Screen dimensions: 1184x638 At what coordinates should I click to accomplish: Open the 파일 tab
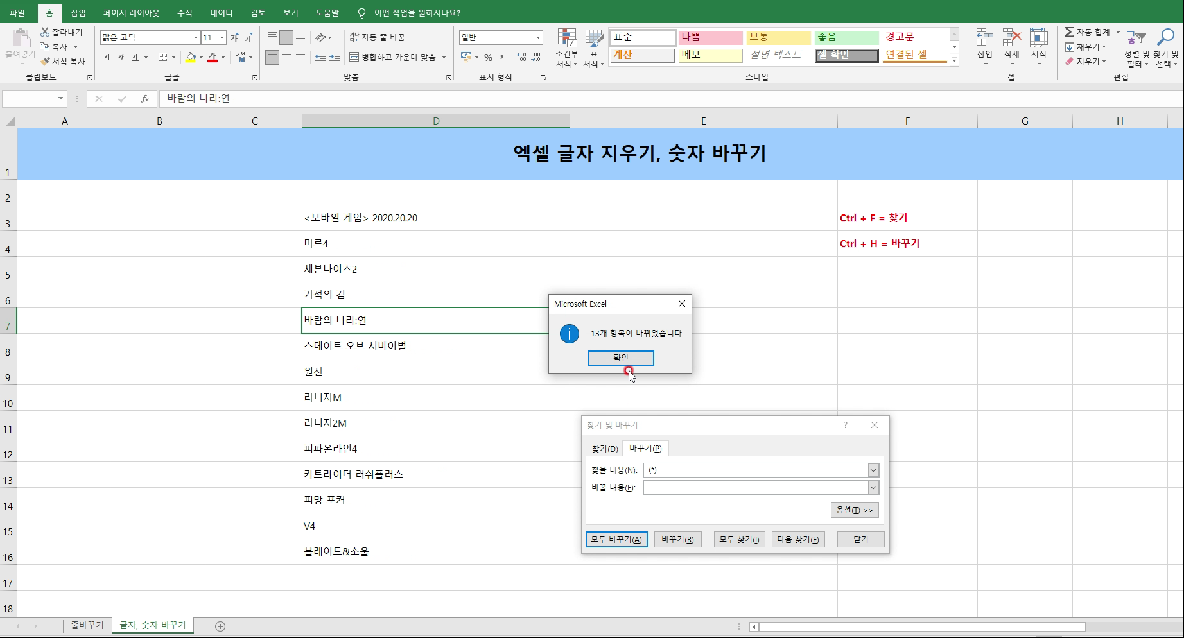click(x=17, y=13)
